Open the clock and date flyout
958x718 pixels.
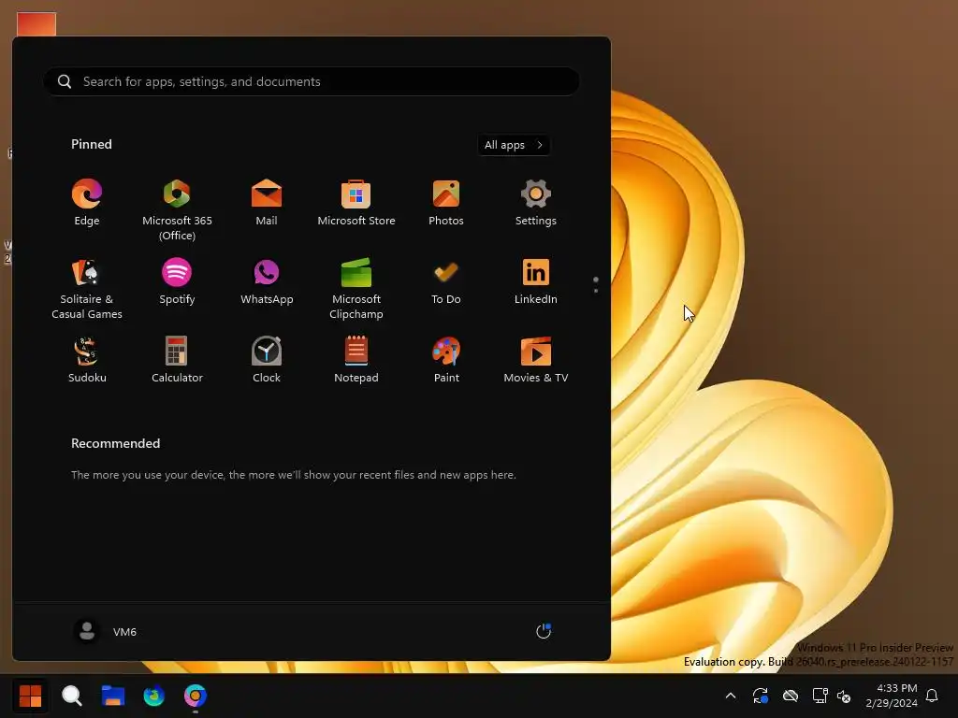click(x=892, y=696)
